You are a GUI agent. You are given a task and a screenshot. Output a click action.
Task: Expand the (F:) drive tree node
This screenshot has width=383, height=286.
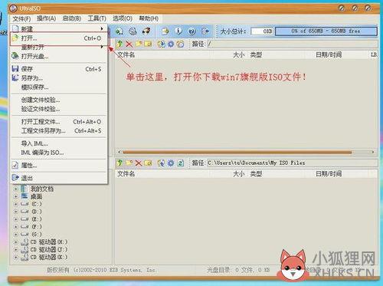pos(16,227)
